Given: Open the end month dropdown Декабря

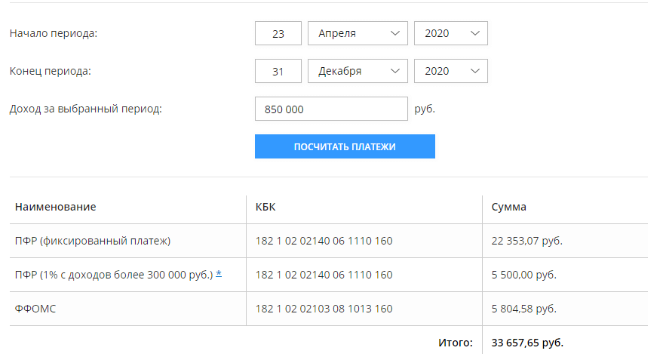Looking at the screenshot, I should (358, 71).
